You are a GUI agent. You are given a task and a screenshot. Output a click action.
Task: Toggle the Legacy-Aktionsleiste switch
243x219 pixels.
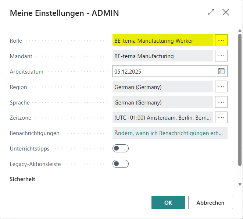[121, 164]
